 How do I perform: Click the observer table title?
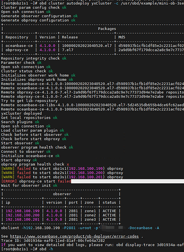pos(62,194)
